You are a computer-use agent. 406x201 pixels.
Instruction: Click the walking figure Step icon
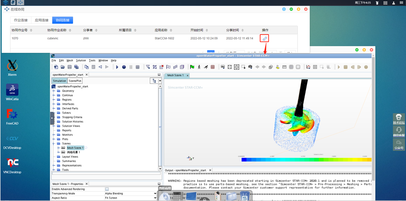tap(199, 67)
